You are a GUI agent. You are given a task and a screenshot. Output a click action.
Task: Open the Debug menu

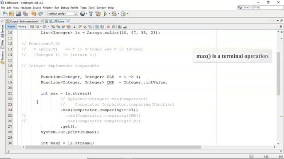click(x=65, y=8)
